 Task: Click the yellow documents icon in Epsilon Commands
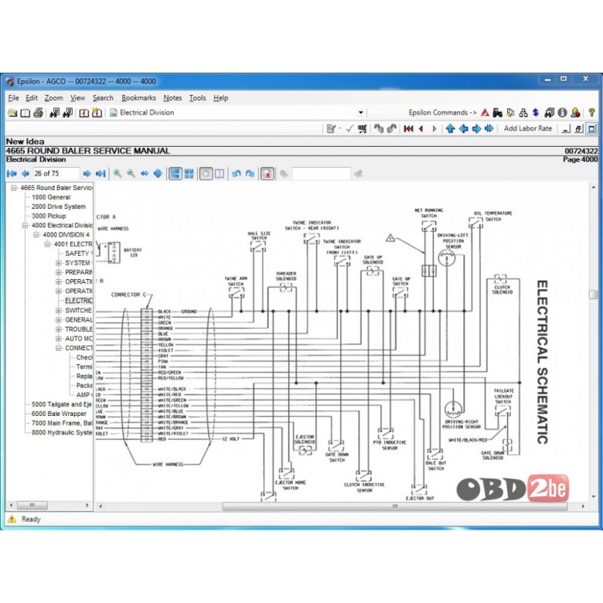[511, 113]
